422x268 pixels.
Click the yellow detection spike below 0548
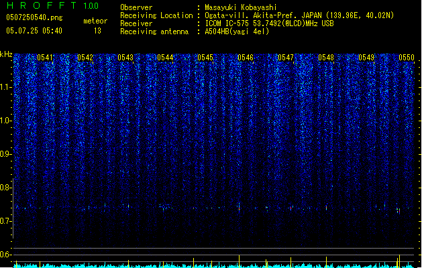[x=327, y=262]
